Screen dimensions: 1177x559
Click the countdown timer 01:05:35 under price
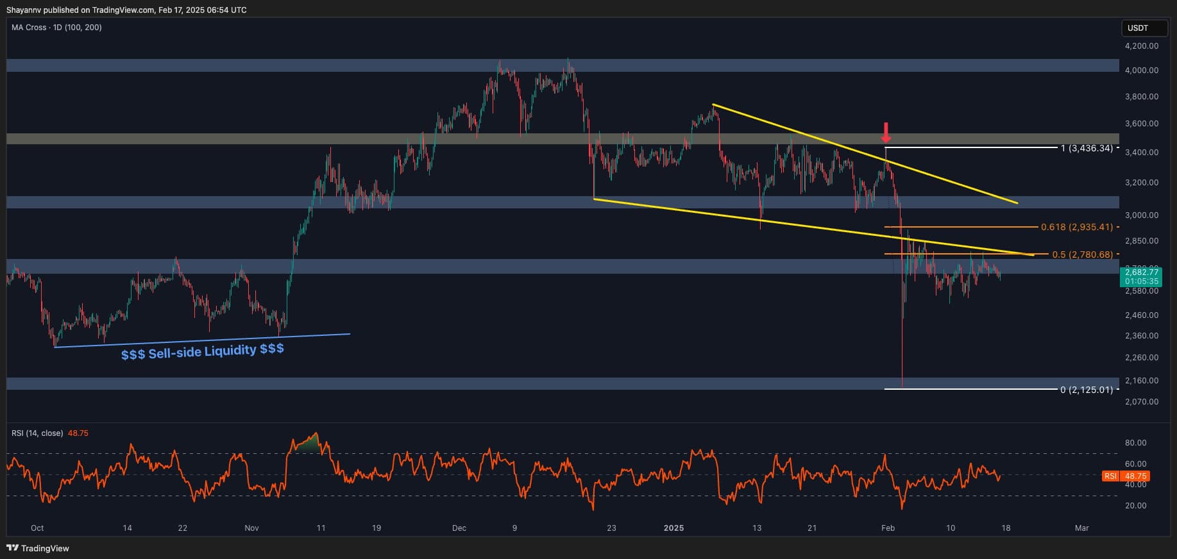pos(1141,281)
